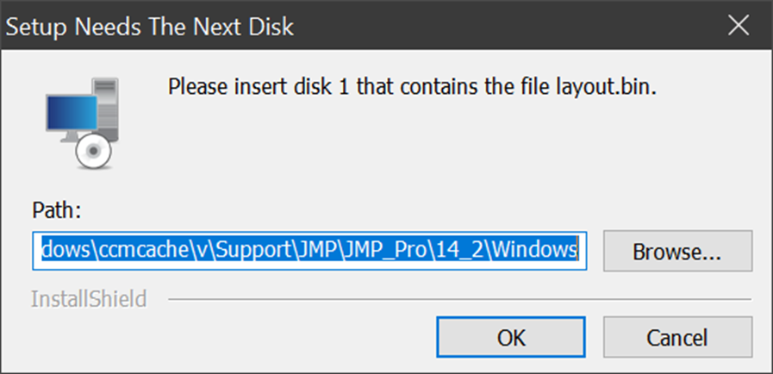The width and height of the screenshot is (773, 374).
Task: Click the blue monitor in the setup icon
Action: (71, 113)
